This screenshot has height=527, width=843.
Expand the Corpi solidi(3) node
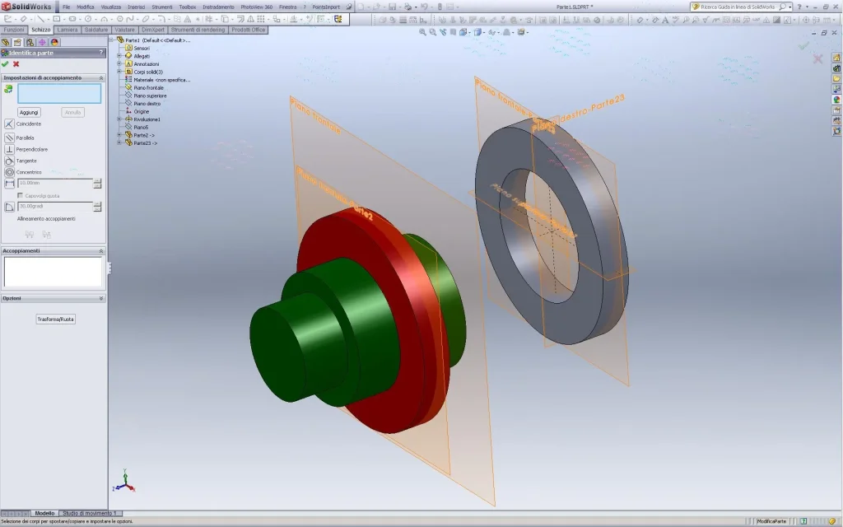119,72
